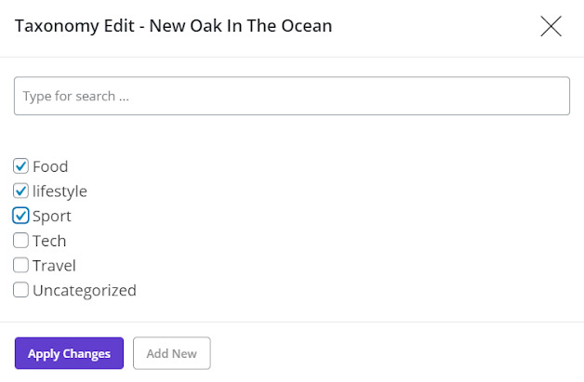Click the Type for search field
584x382 pixels.
(x=291, y=96)
